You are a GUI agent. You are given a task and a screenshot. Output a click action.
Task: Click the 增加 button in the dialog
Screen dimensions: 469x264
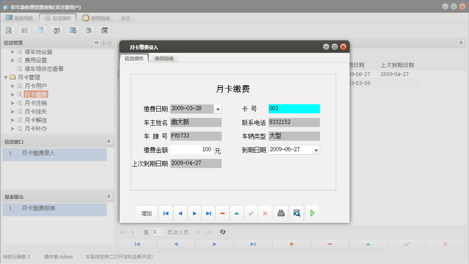pyautogui.click(x=147, y=213)
